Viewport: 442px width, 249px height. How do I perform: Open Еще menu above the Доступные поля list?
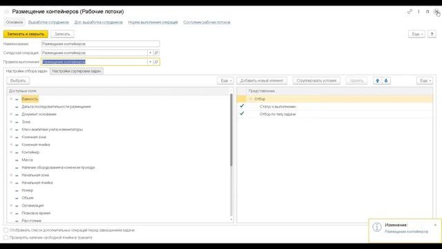point(225,81)
